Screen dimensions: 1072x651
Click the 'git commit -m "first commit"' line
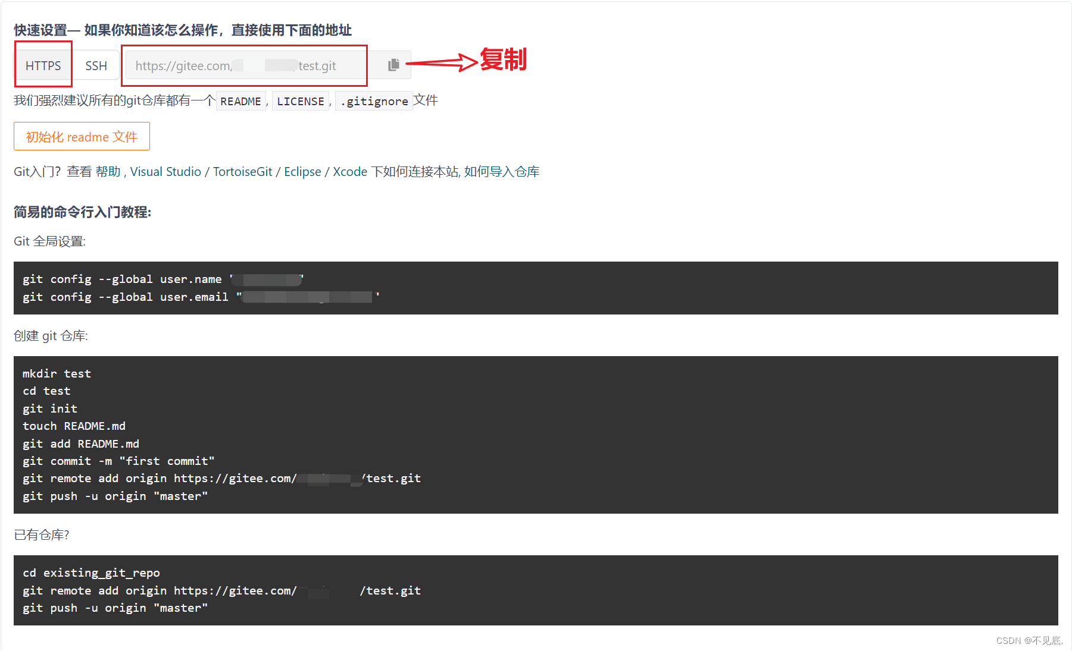point(118,461)
